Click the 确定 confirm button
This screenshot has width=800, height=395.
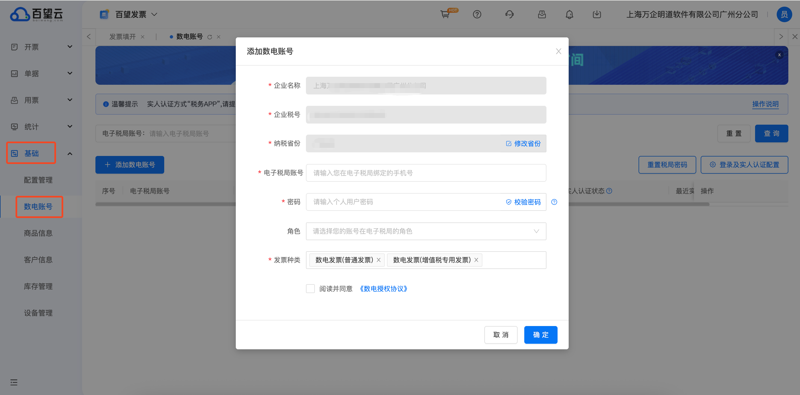coord(540,335)
